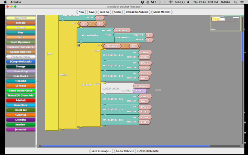Open the Apple menu
The height and width of the screenshot is (155, 248).
click(5, 2)
